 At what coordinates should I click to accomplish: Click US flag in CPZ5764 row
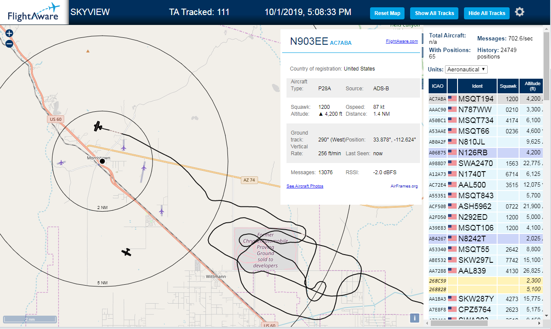452,309
